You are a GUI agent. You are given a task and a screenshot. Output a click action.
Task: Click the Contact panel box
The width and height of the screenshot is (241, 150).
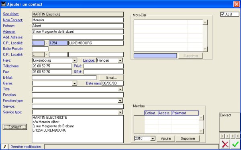pos(230,122)
